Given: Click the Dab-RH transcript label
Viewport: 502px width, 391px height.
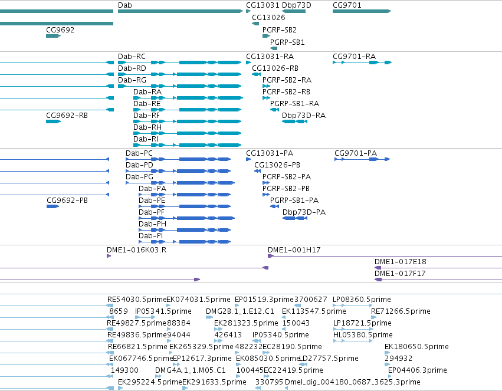Looking at the screenshot, I should (147, 127).
